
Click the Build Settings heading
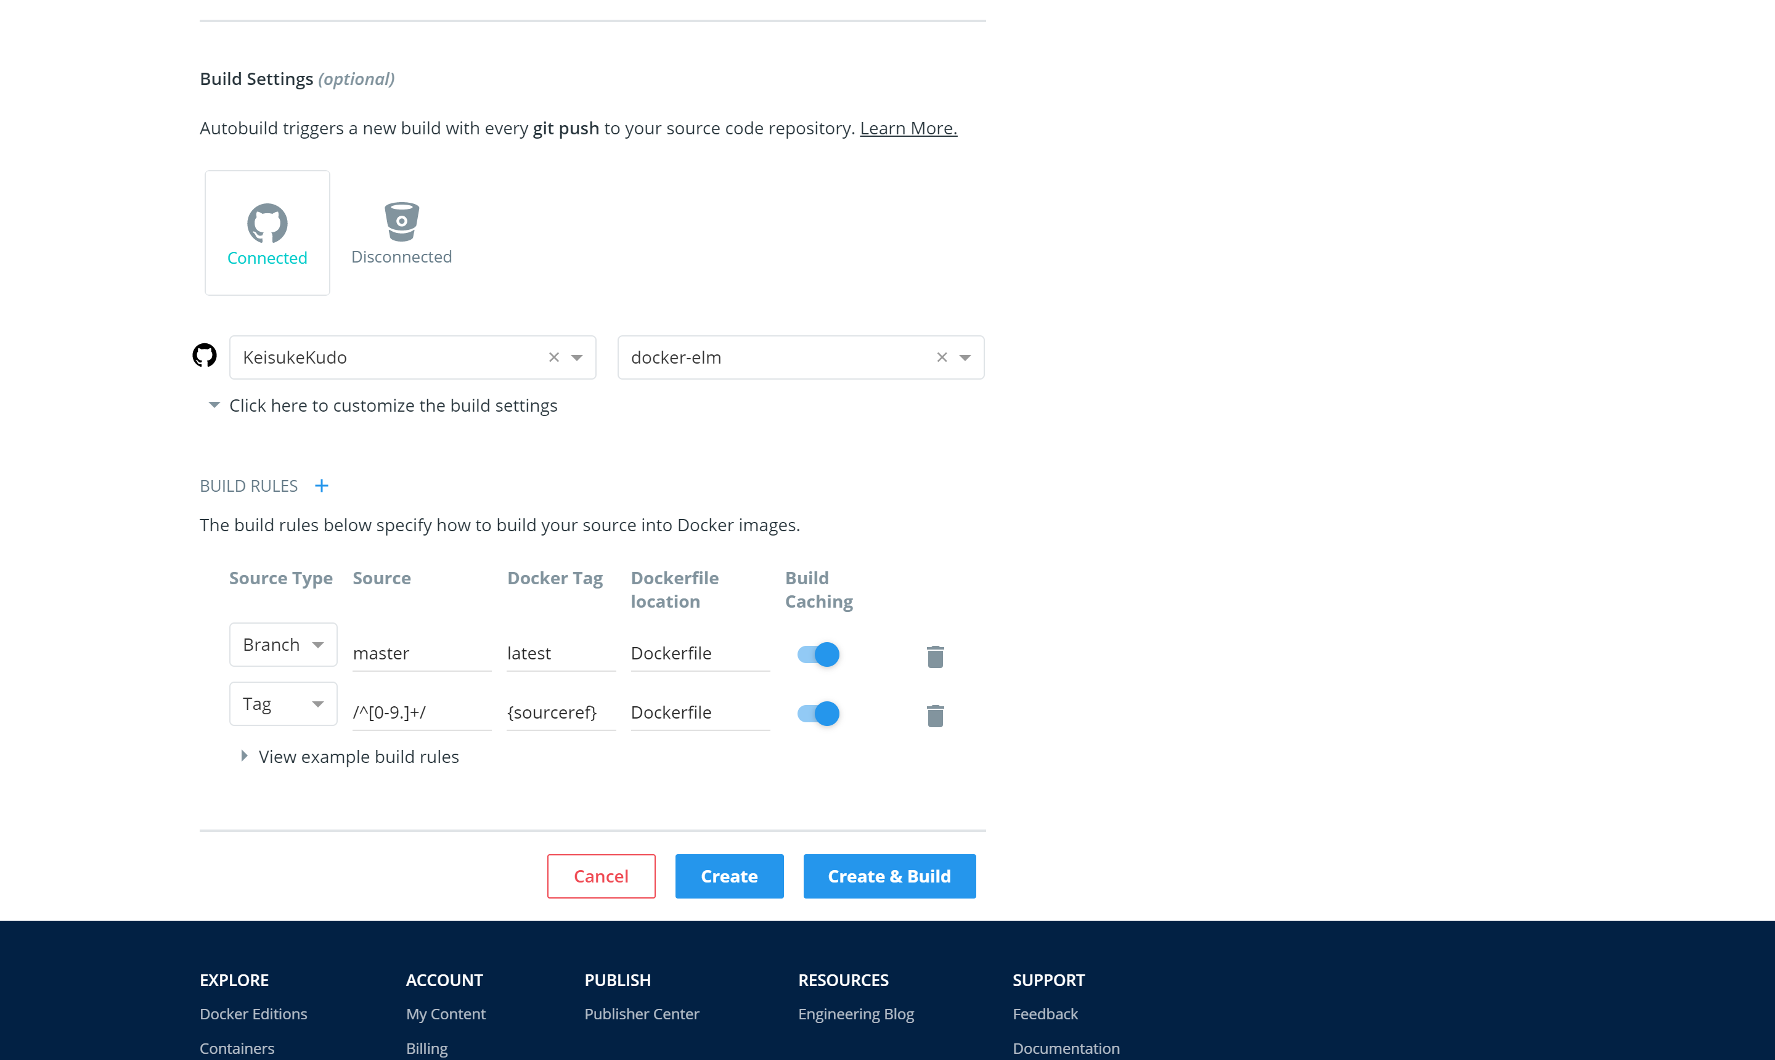click(x=296, y=78)
